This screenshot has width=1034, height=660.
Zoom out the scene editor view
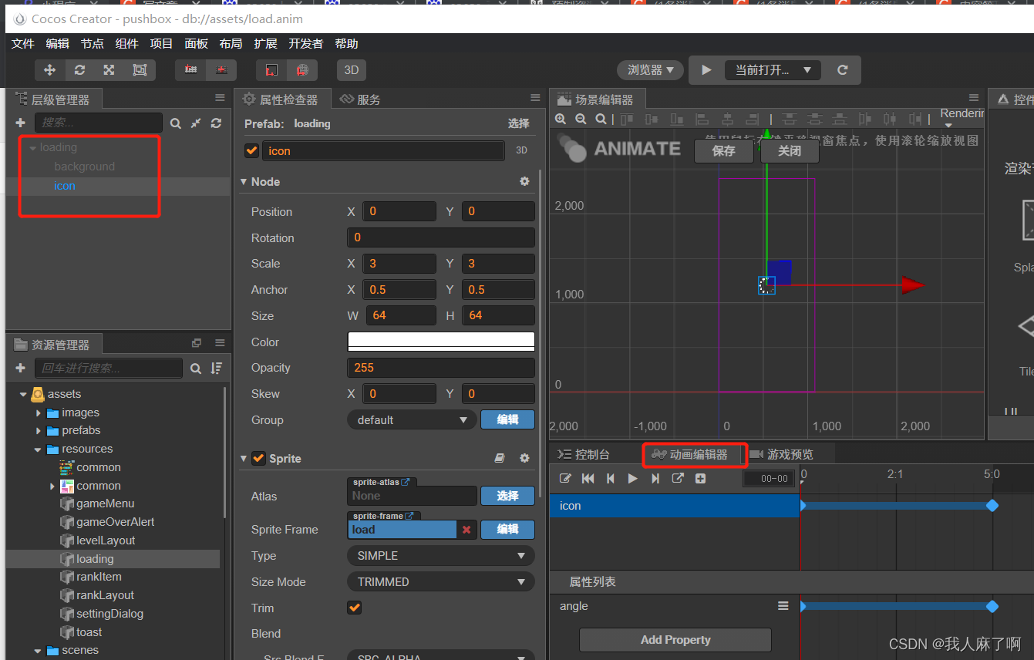tap(581, 119)
